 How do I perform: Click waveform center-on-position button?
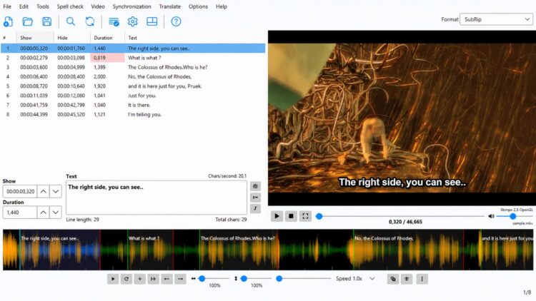(x=407, y=279)
